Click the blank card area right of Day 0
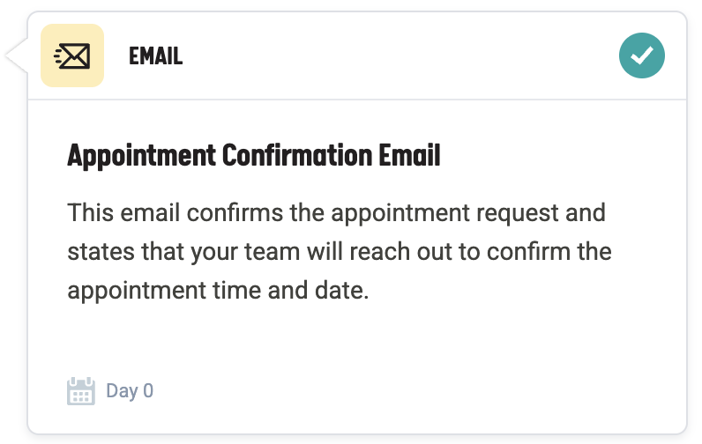Image resolution: width=702 pixels, height=444 pixels. [x=397, y=390]
